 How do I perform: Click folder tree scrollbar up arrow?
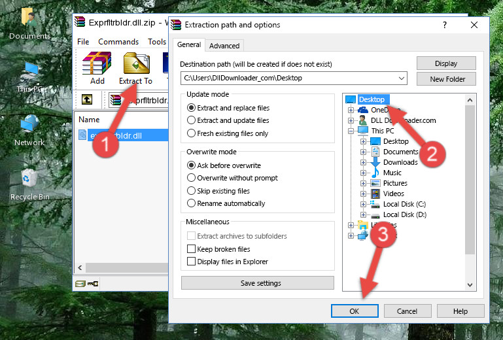pyautogui.click(x=470, y=100)
